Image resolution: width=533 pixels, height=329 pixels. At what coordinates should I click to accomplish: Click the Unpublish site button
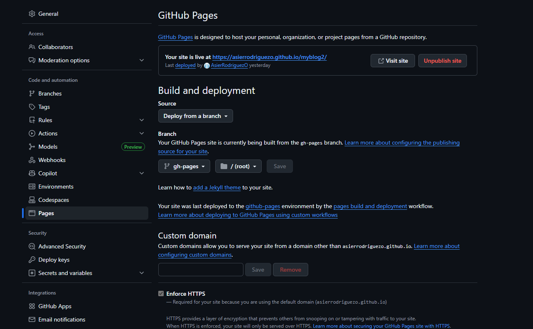(442, 61)
